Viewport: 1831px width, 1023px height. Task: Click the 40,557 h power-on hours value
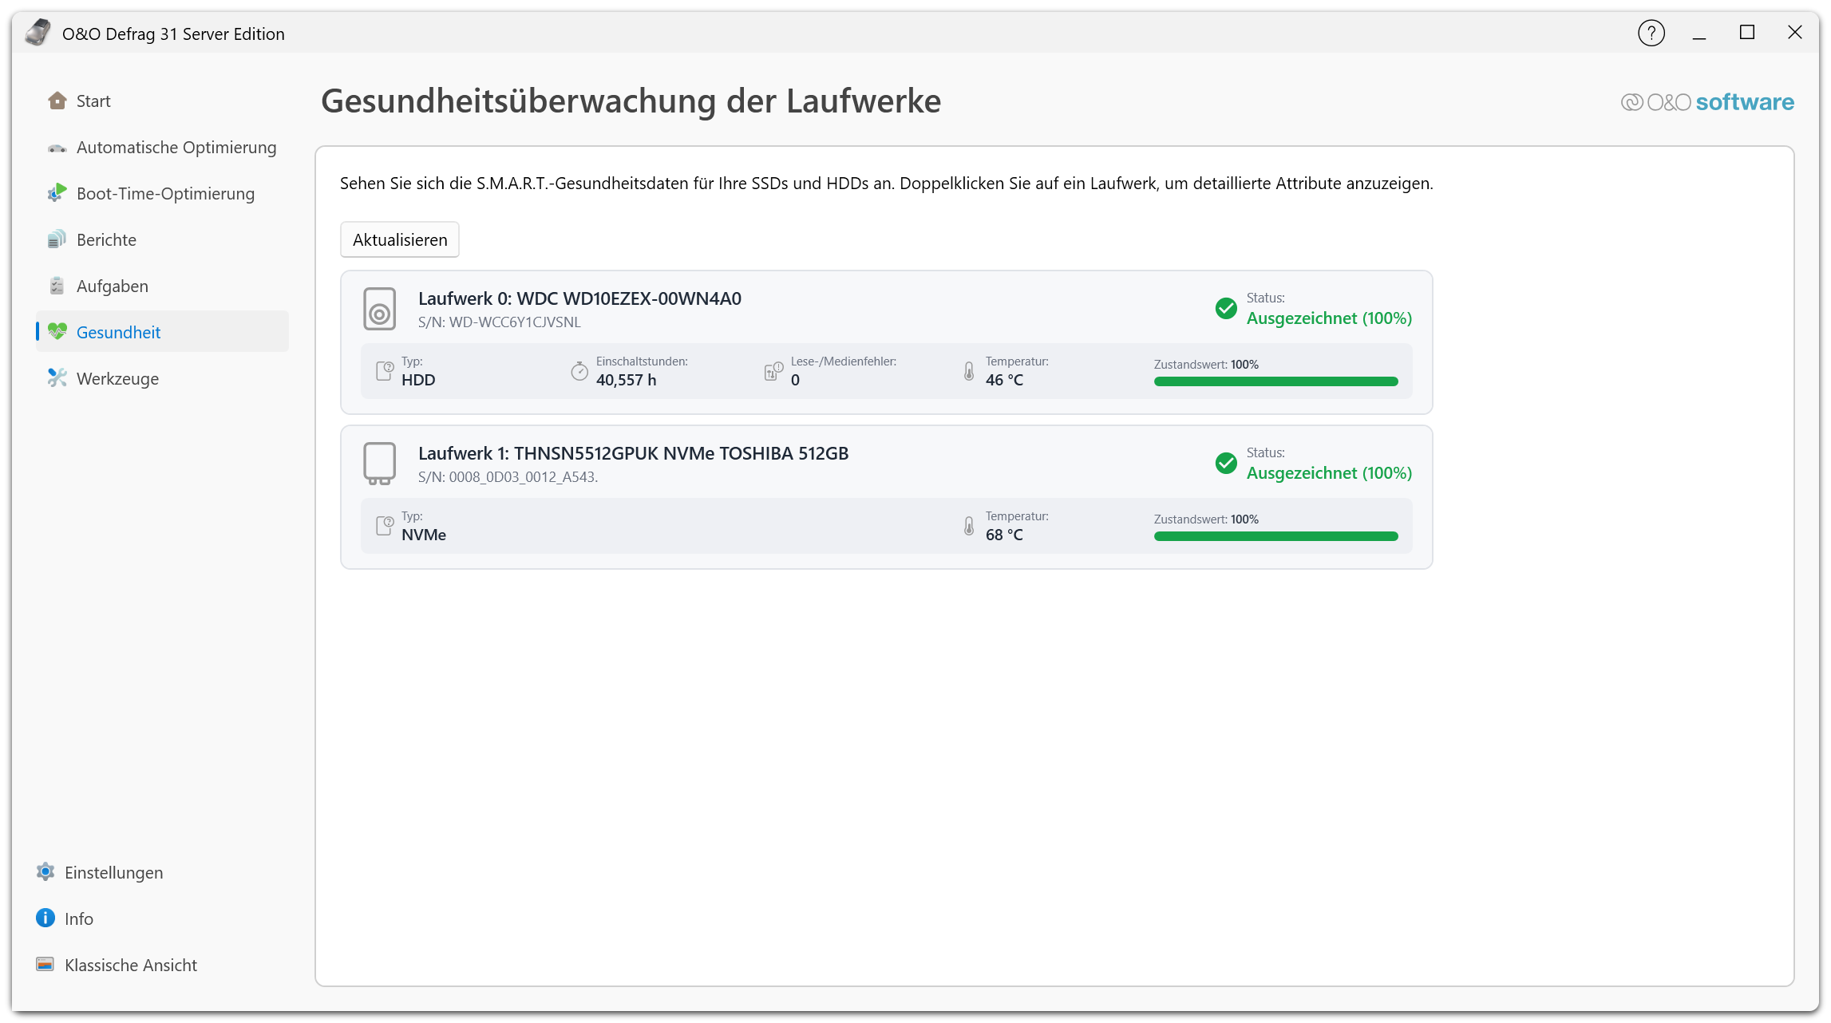point(626,380)
